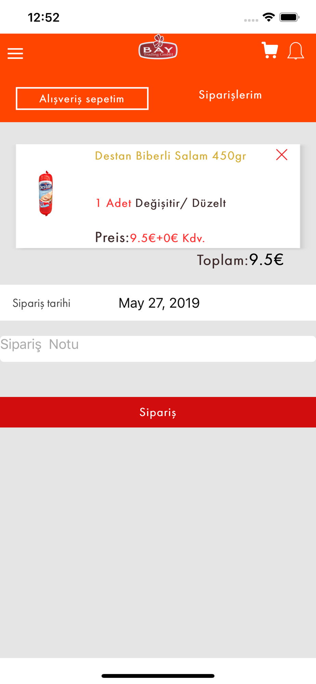Open Destan Biberli Salam 450gr product title
316x684 pixels.
(x=170, y=156)
